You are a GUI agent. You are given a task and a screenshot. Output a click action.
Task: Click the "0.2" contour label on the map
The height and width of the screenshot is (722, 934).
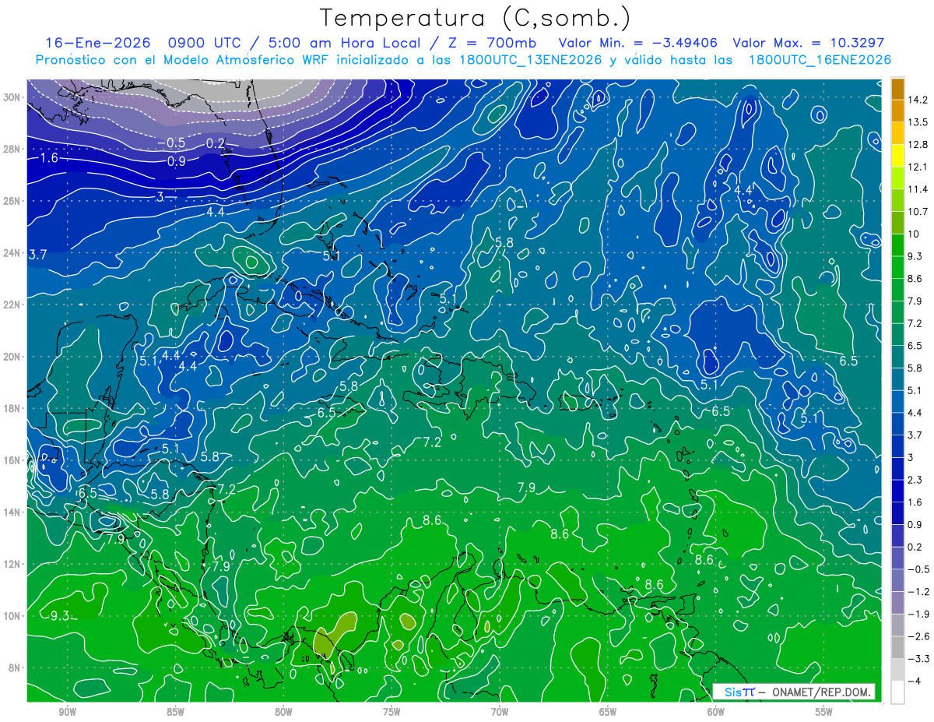click(216, 143)
